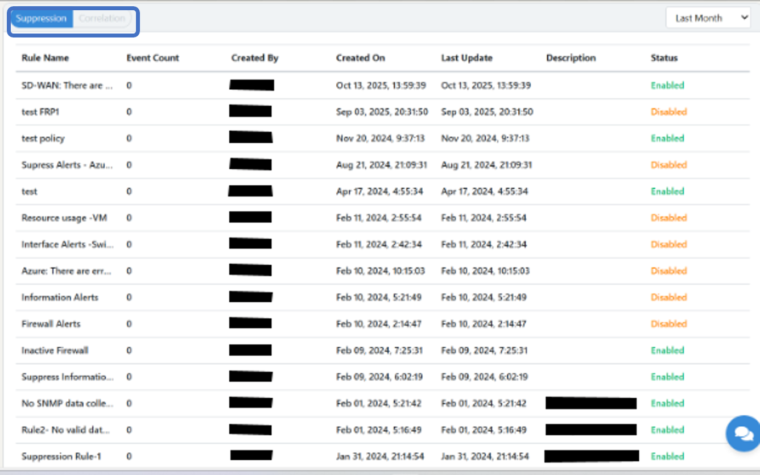Click created date Apr 17, 2024, 4:55:34
760x475 pixels.
click(x=379, y=191)
